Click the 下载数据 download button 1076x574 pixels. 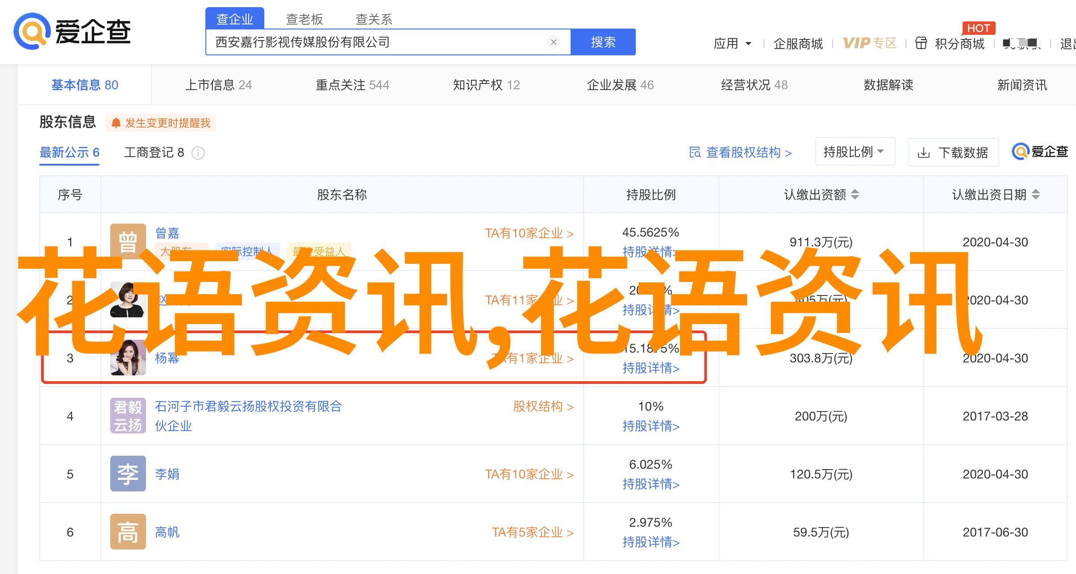(953, 153)
